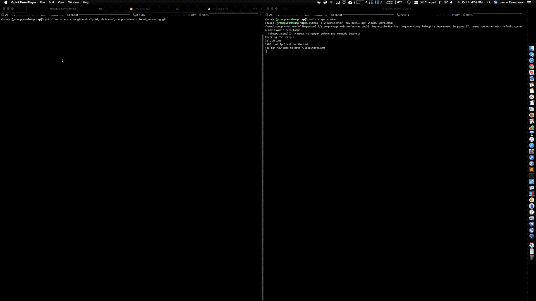The width and height of the screenshot is (536, 301).
Task: Open Spotlight search in menu bar
Action: (489, 2)
